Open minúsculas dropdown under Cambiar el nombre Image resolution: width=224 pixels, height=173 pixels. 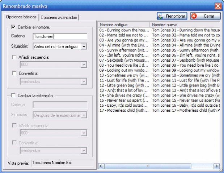pyautogui.click(x=84, y=81)
